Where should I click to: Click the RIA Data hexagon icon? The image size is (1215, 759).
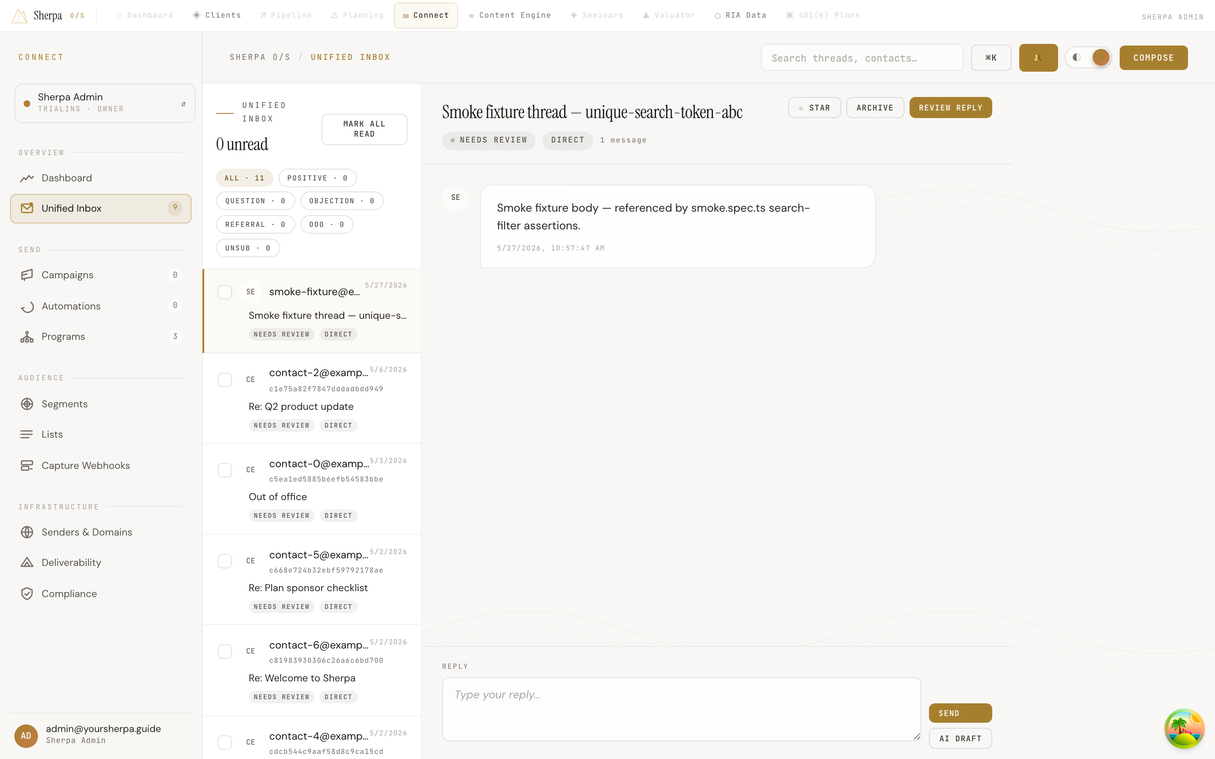(718, 16)
